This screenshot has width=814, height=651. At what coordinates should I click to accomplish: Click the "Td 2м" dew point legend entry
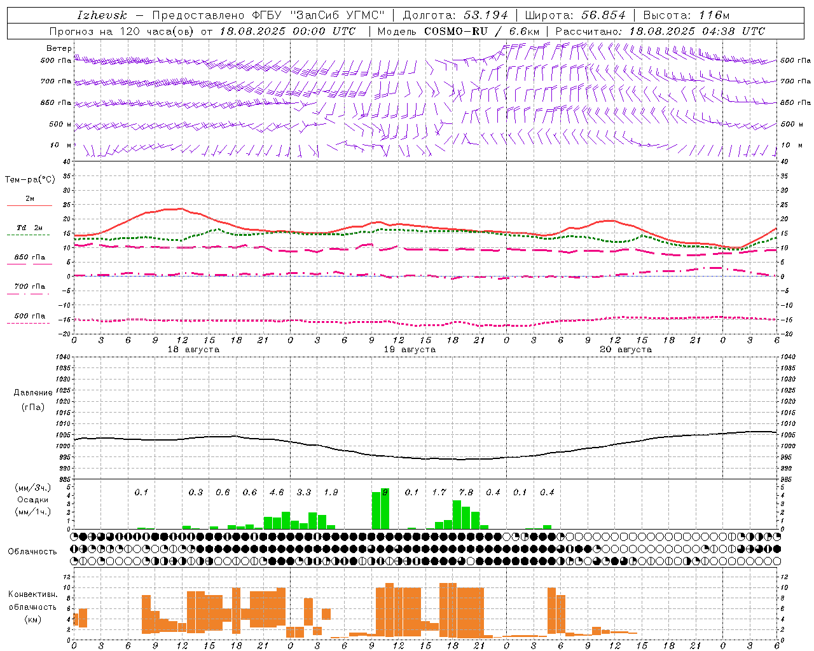(29, 228)
